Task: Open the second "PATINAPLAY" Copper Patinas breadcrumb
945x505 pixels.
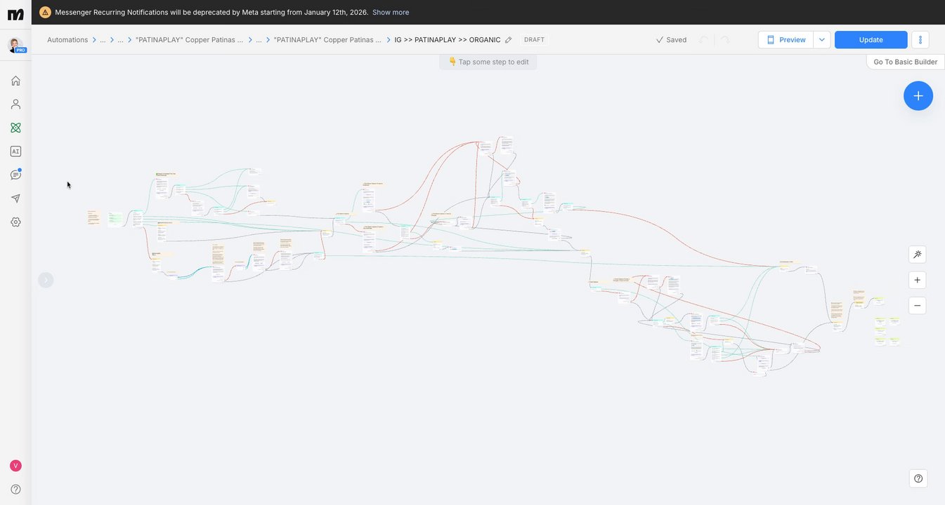Action: pyautogui.click(x=327, y=40)
